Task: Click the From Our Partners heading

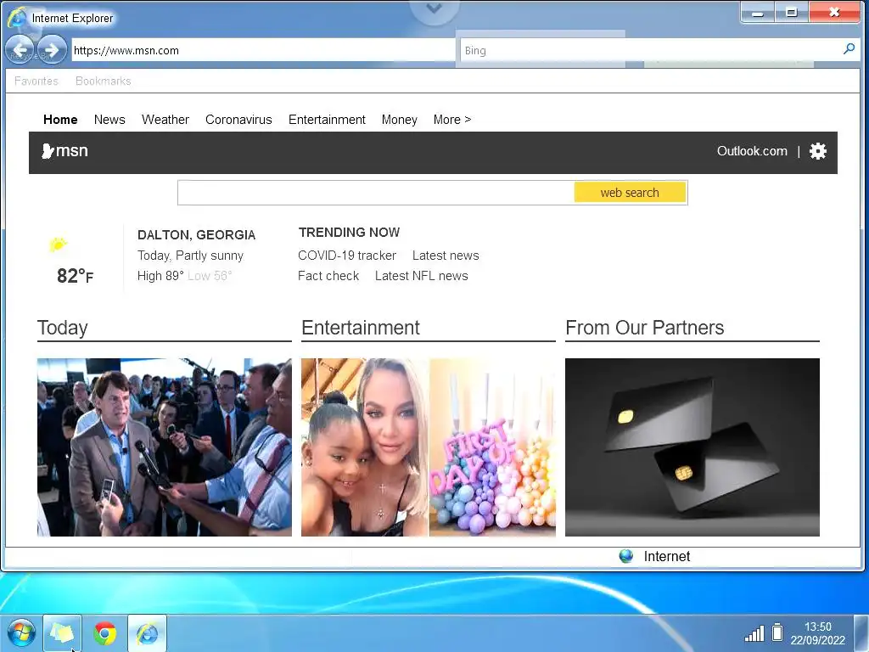Action: 645,328
